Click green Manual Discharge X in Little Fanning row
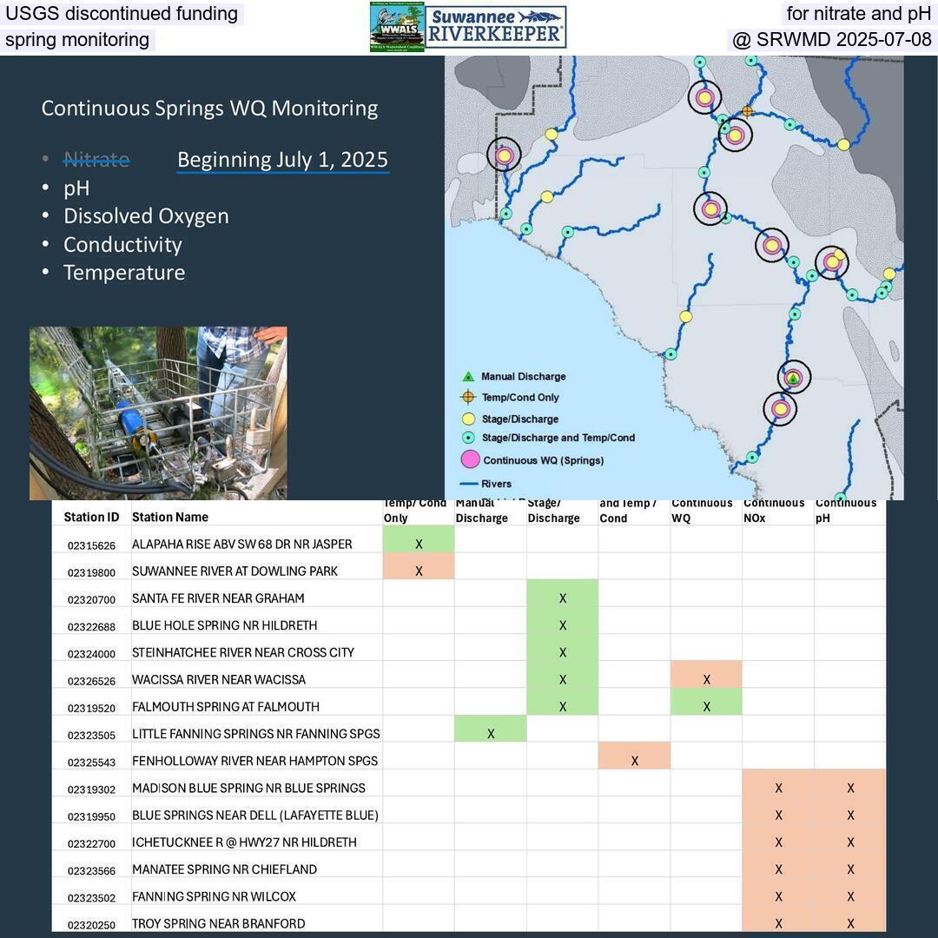 [491, 729]
